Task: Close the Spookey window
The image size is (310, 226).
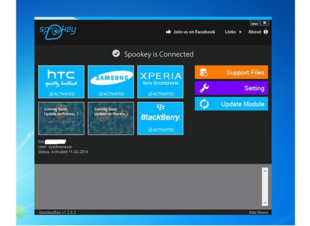Action: (265, 23)
